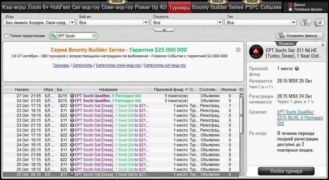The height and width of the screenshot is (180, 329).
Task: Click the icon in 23 Окт 20:15 row
Action: click(72, 120)
